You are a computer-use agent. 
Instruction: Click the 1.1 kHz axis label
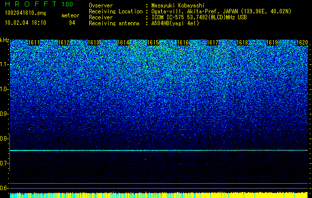coord(3,64)
